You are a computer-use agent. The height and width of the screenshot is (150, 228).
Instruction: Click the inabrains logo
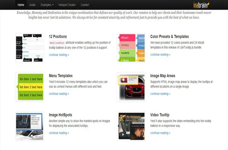click(201, 5)
